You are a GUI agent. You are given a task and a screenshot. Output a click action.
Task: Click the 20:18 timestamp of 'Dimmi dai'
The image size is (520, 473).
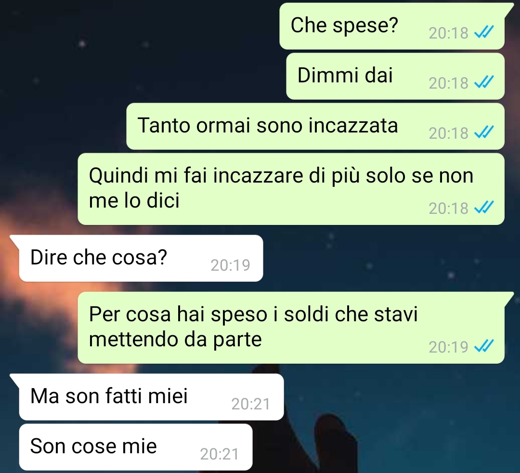tap(448, 83)
